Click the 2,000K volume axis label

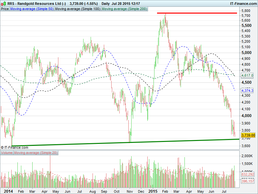[247, 156]
